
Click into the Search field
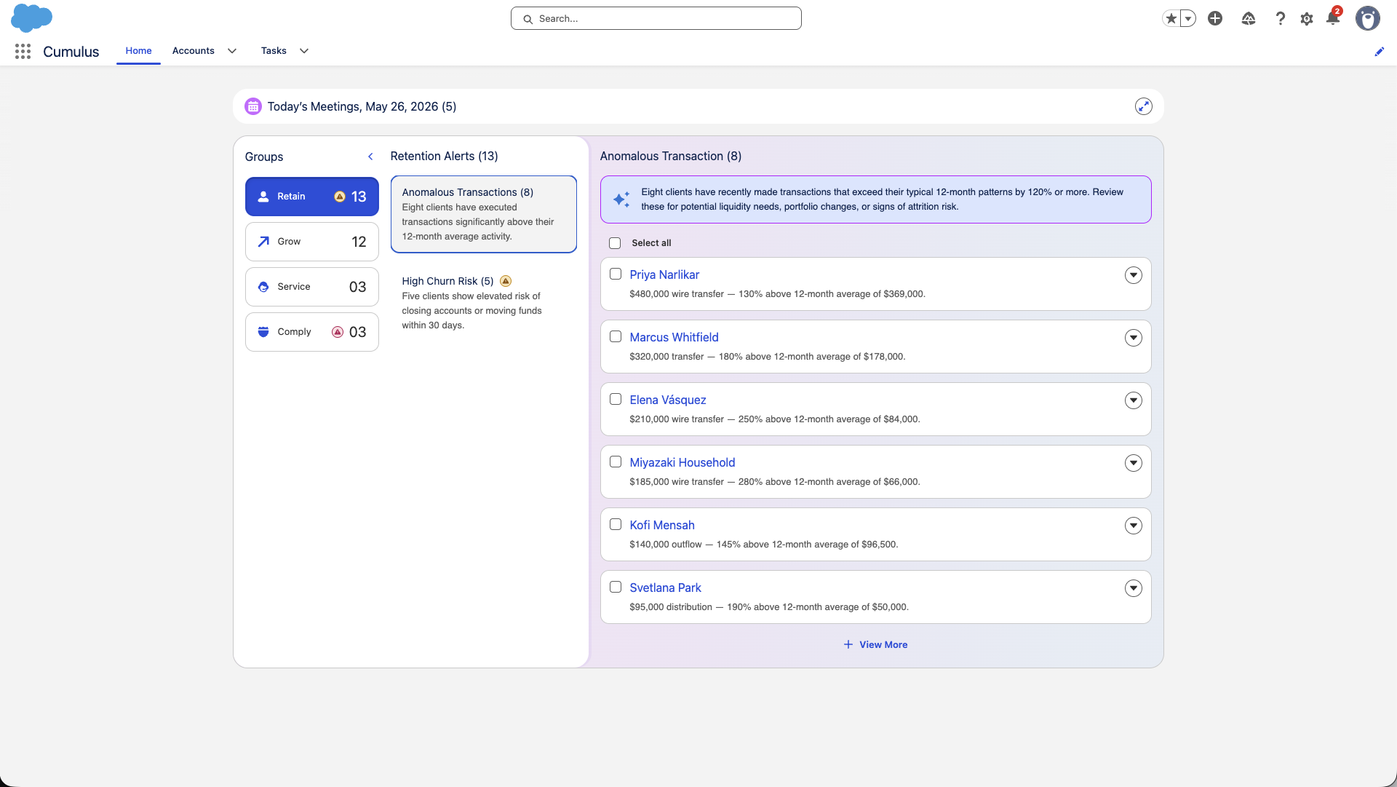point(656,19)
